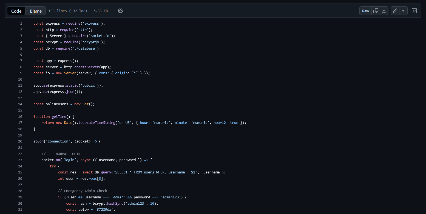Open the Raw file view
426x214 pixels.
(365, 11)
